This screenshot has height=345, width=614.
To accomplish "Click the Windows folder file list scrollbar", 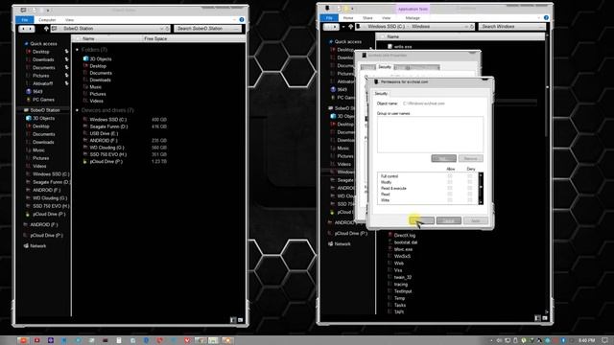I will click(x=547, y=174).
